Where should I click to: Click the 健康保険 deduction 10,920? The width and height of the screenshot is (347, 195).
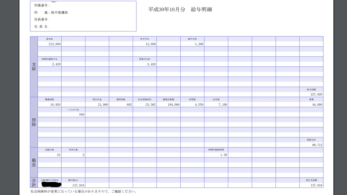point(55,105)
